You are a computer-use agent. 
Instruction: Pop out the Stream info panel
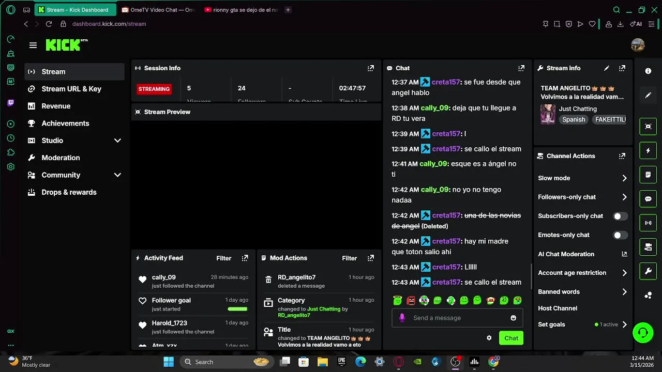point(622,68)
